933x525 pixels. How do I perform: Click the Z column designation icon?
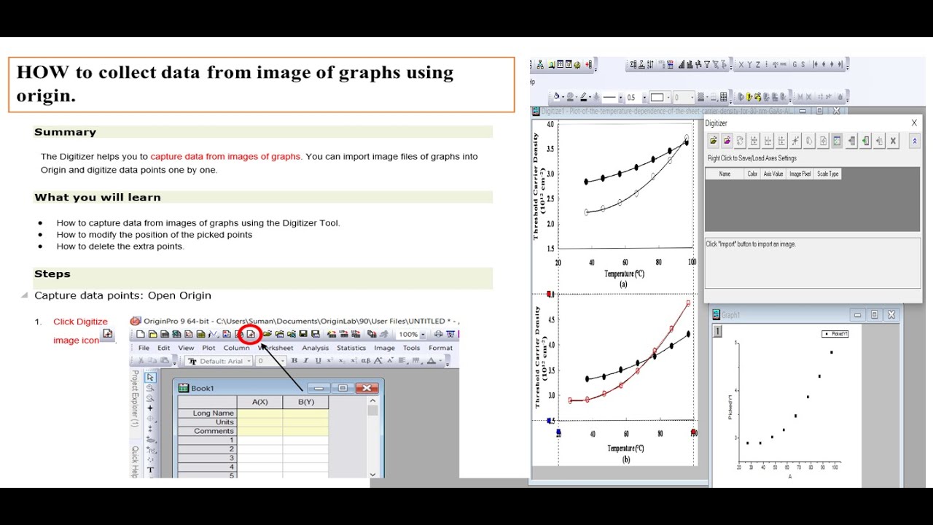758,64
